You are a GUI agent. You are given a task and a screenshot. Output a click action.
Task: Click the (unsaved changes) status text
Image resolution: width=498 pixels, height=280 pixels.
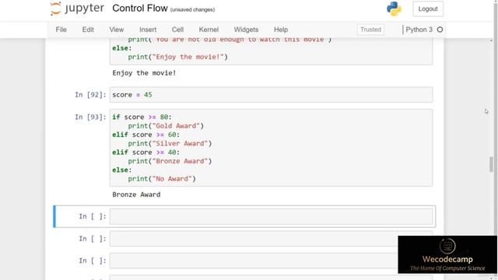click(x=192, y=9)
